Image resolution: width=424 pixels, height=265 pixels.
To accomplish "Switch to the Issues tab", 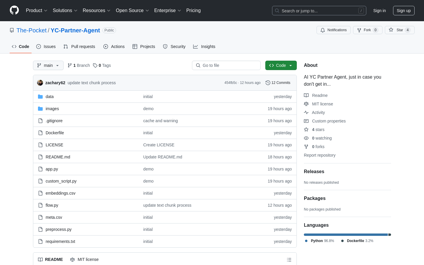I will (x=46, y=47).
